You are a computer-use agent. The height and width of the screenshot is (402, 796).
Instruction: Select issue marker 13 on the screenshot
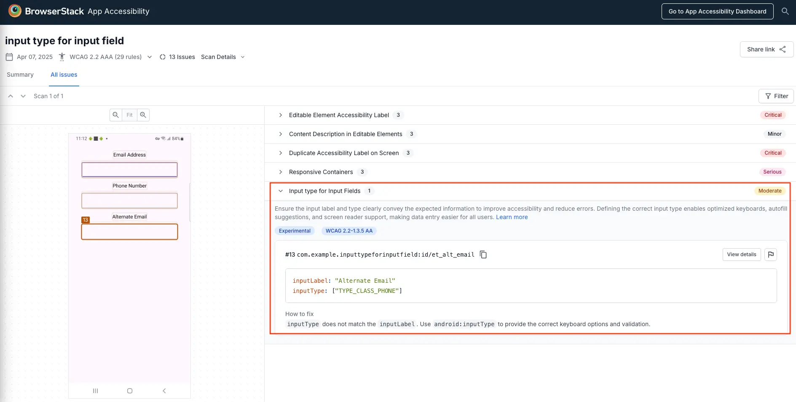click(86, 220)
